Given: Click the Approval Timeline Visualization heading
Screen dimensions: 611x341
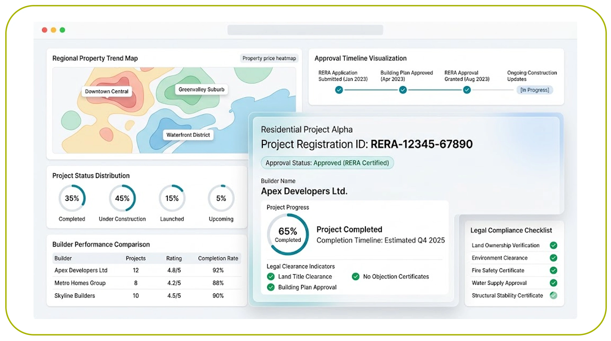Looking at the screenshot, I should pyautogui.click(x=361, y=58).
